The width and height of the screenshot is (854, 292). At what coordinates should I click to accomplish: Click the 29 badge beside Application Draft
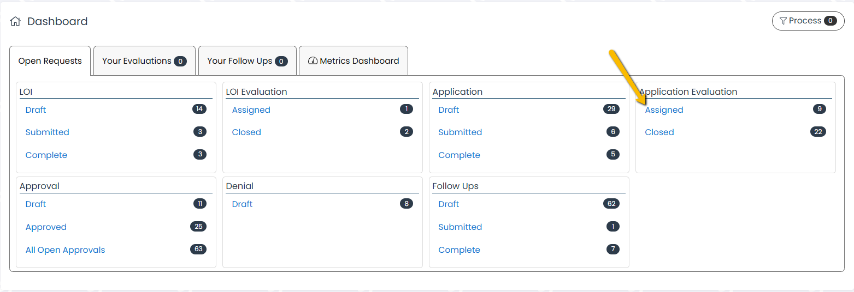(x=611, y=109)
